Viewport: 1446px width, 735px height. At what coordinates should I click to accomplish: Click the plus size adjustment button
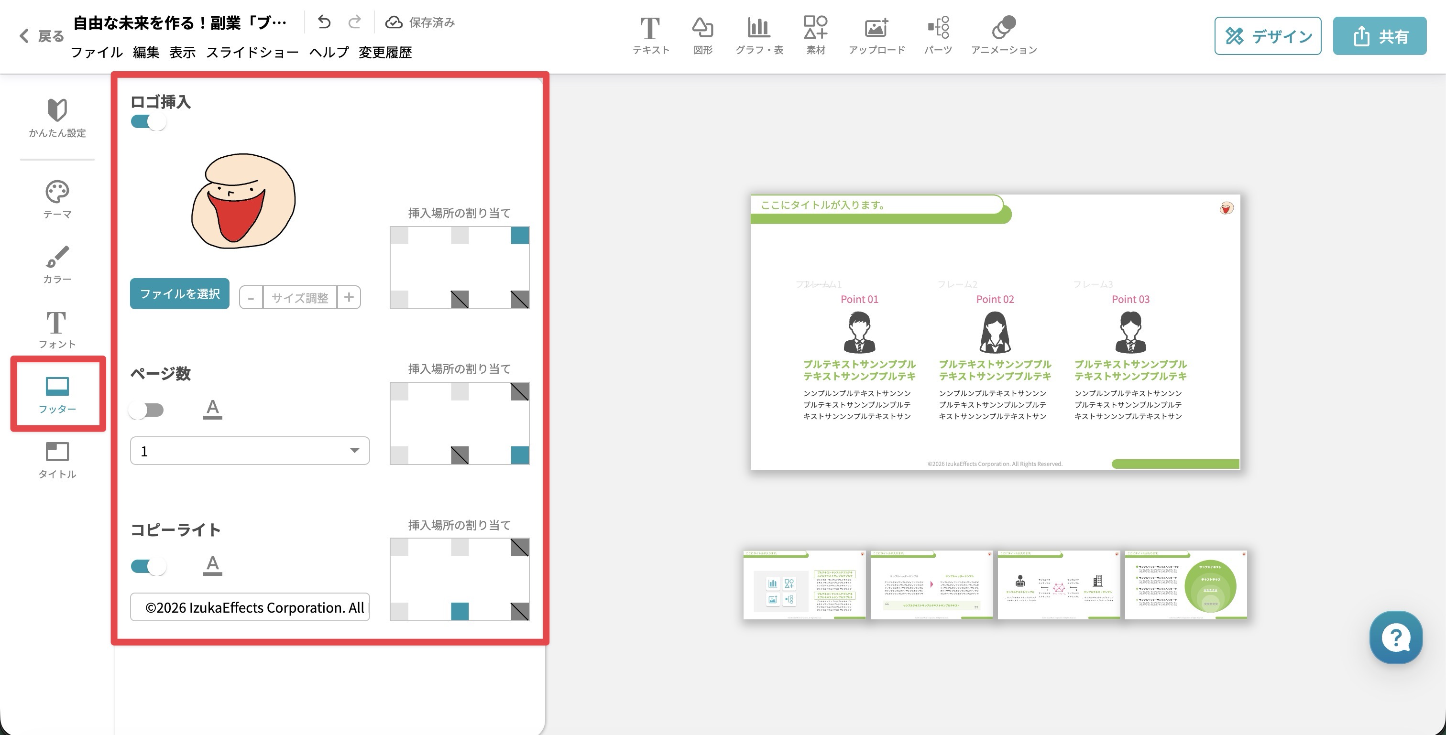[x=349, y=297]
